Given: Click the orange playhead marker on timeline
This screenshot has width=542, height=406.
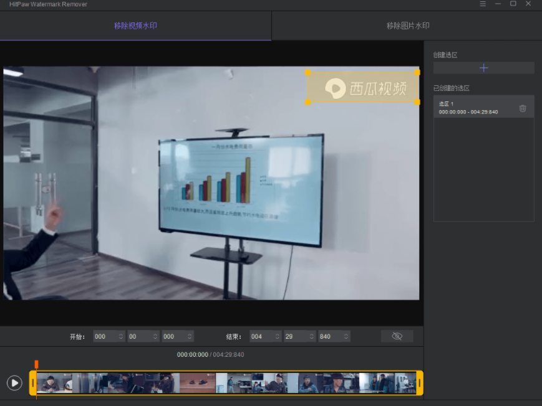Looking at the screenshot, I should click(37, 363).
